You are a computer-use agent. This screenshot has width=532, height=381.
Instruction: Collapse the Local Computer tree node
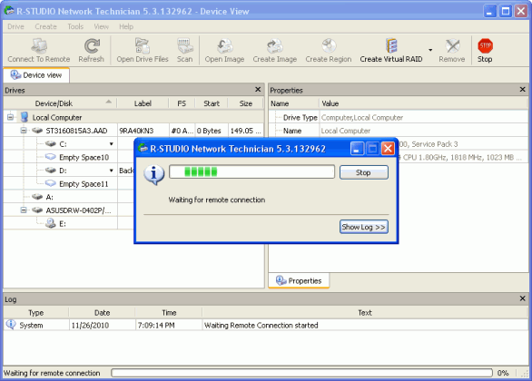coord(11,117)
